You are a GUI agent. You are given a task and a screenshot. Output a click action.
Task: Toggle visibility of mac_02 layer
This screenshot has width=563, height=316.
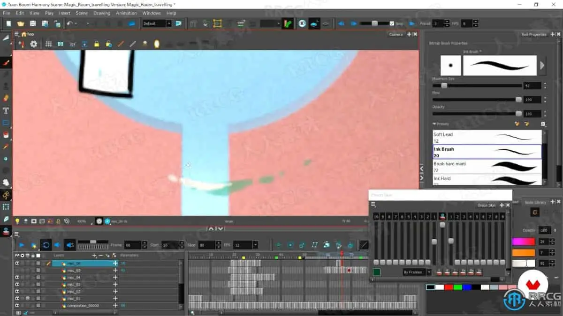pos(17,291)
